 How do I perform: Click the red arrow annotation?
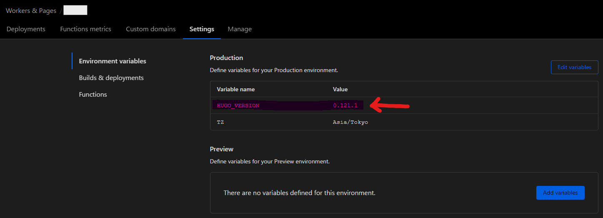coord(390,105)
